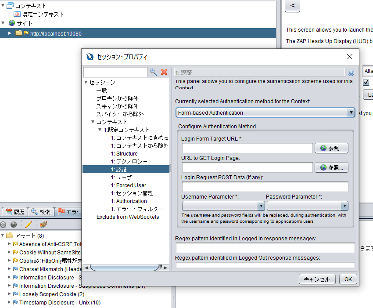373x308 pixels.
Task: Click the サイト globe icon
Action: point(12,23)
